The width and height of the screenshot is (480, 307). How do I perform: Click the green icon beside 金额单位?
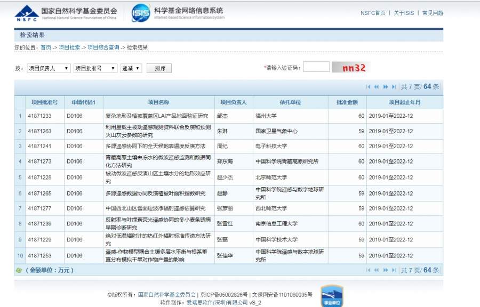tap(19, 270)
